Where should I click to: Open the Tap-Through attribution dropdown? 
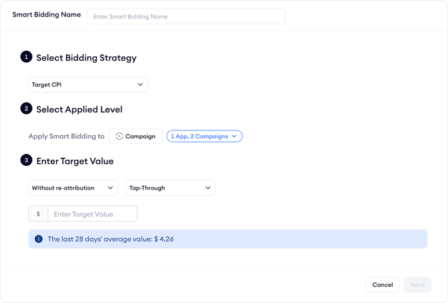171,188
